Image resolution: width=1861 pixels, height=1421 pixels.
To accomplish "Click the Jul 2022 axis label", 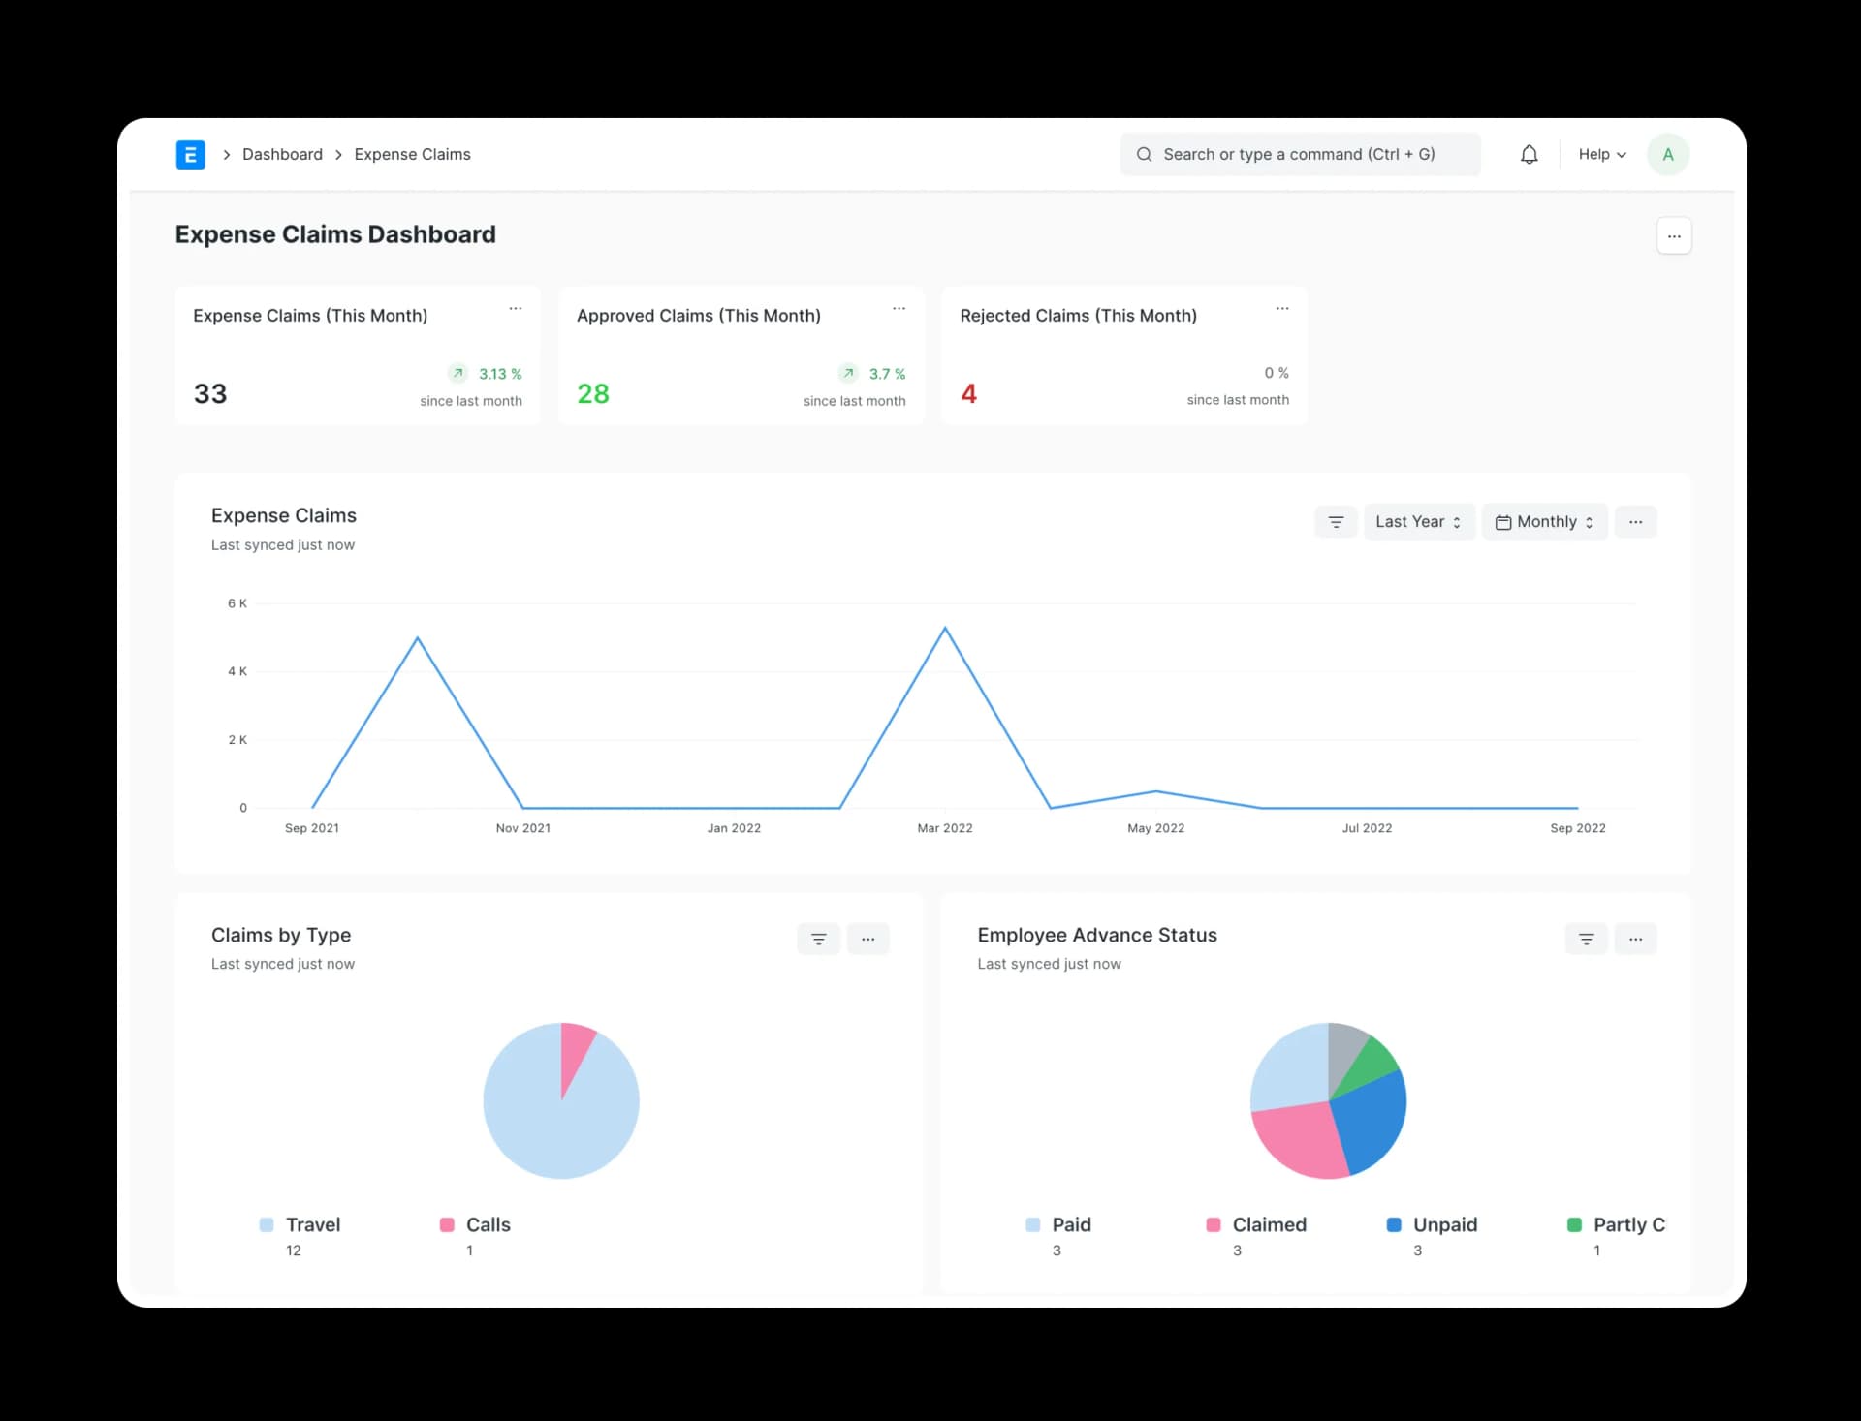I will (x=1367, y=828).
